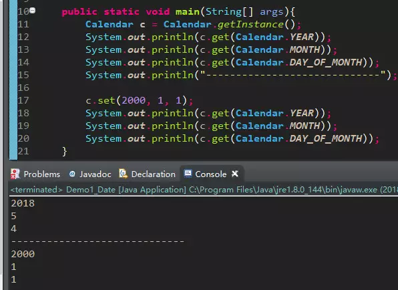The height and width of the screenshot is (290, 398).
Task: Click the dashed string literal on line 15
Action: (x=293, y=75)
